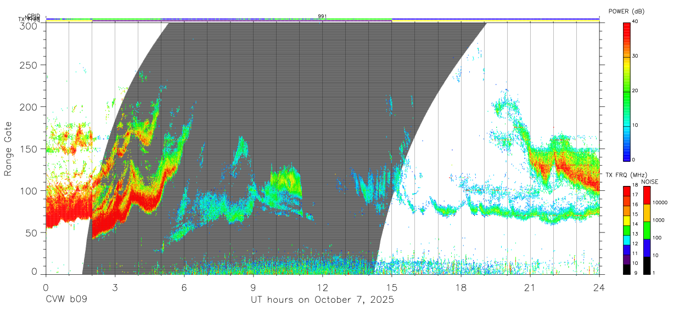This screenshot has width=674, height=311.
Task: Click the 10000 label on the noise scale
Action: pos(660,203)
